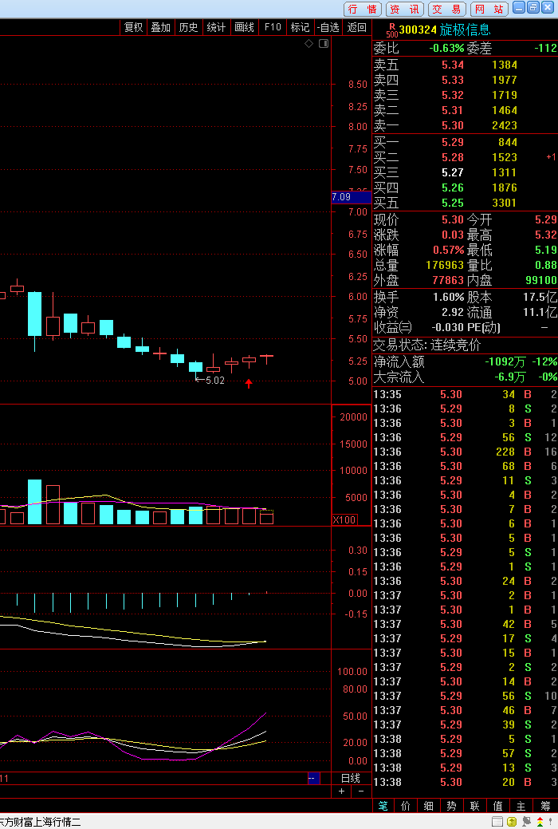
Task: Click 换手 1.60% turnover value
Action: point(448,297)
